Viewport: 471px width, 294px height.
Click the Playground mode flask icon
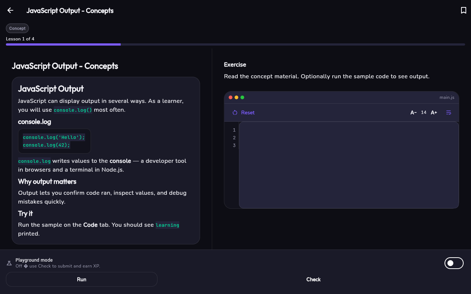click(x=9, y=263)
